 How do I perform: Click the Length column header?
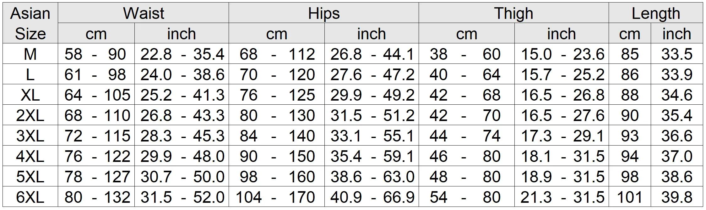pos(656,13)
